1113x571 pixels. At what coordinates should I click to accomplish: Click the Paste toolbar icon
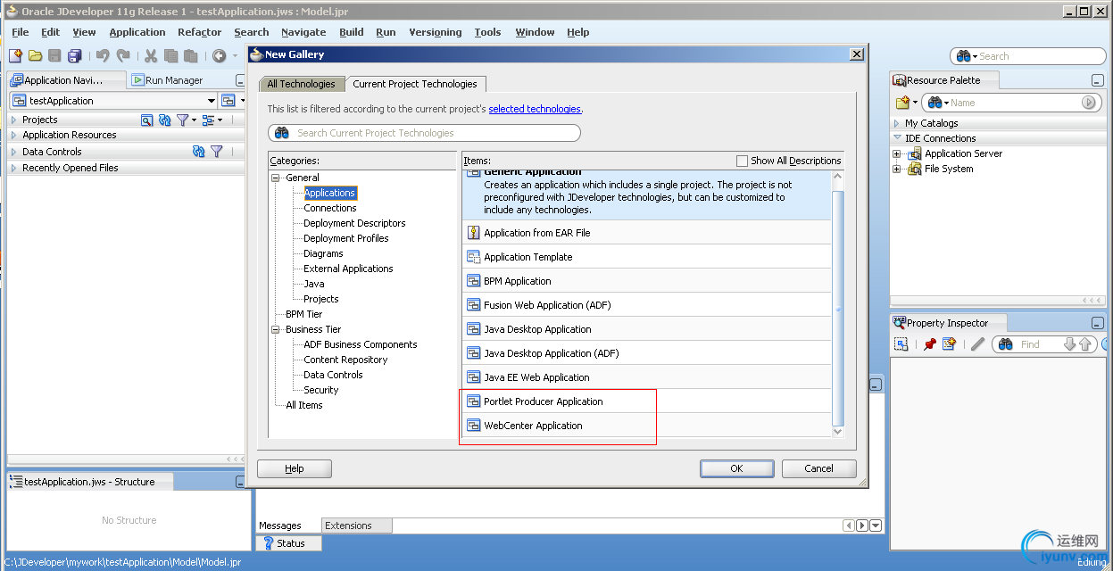pyautogui.click(x=190, y=56)
